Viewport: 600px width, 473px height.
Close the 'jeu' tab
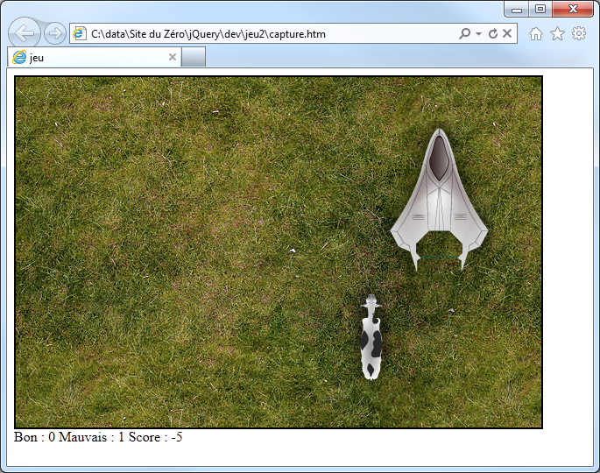(x=173, y=58)
